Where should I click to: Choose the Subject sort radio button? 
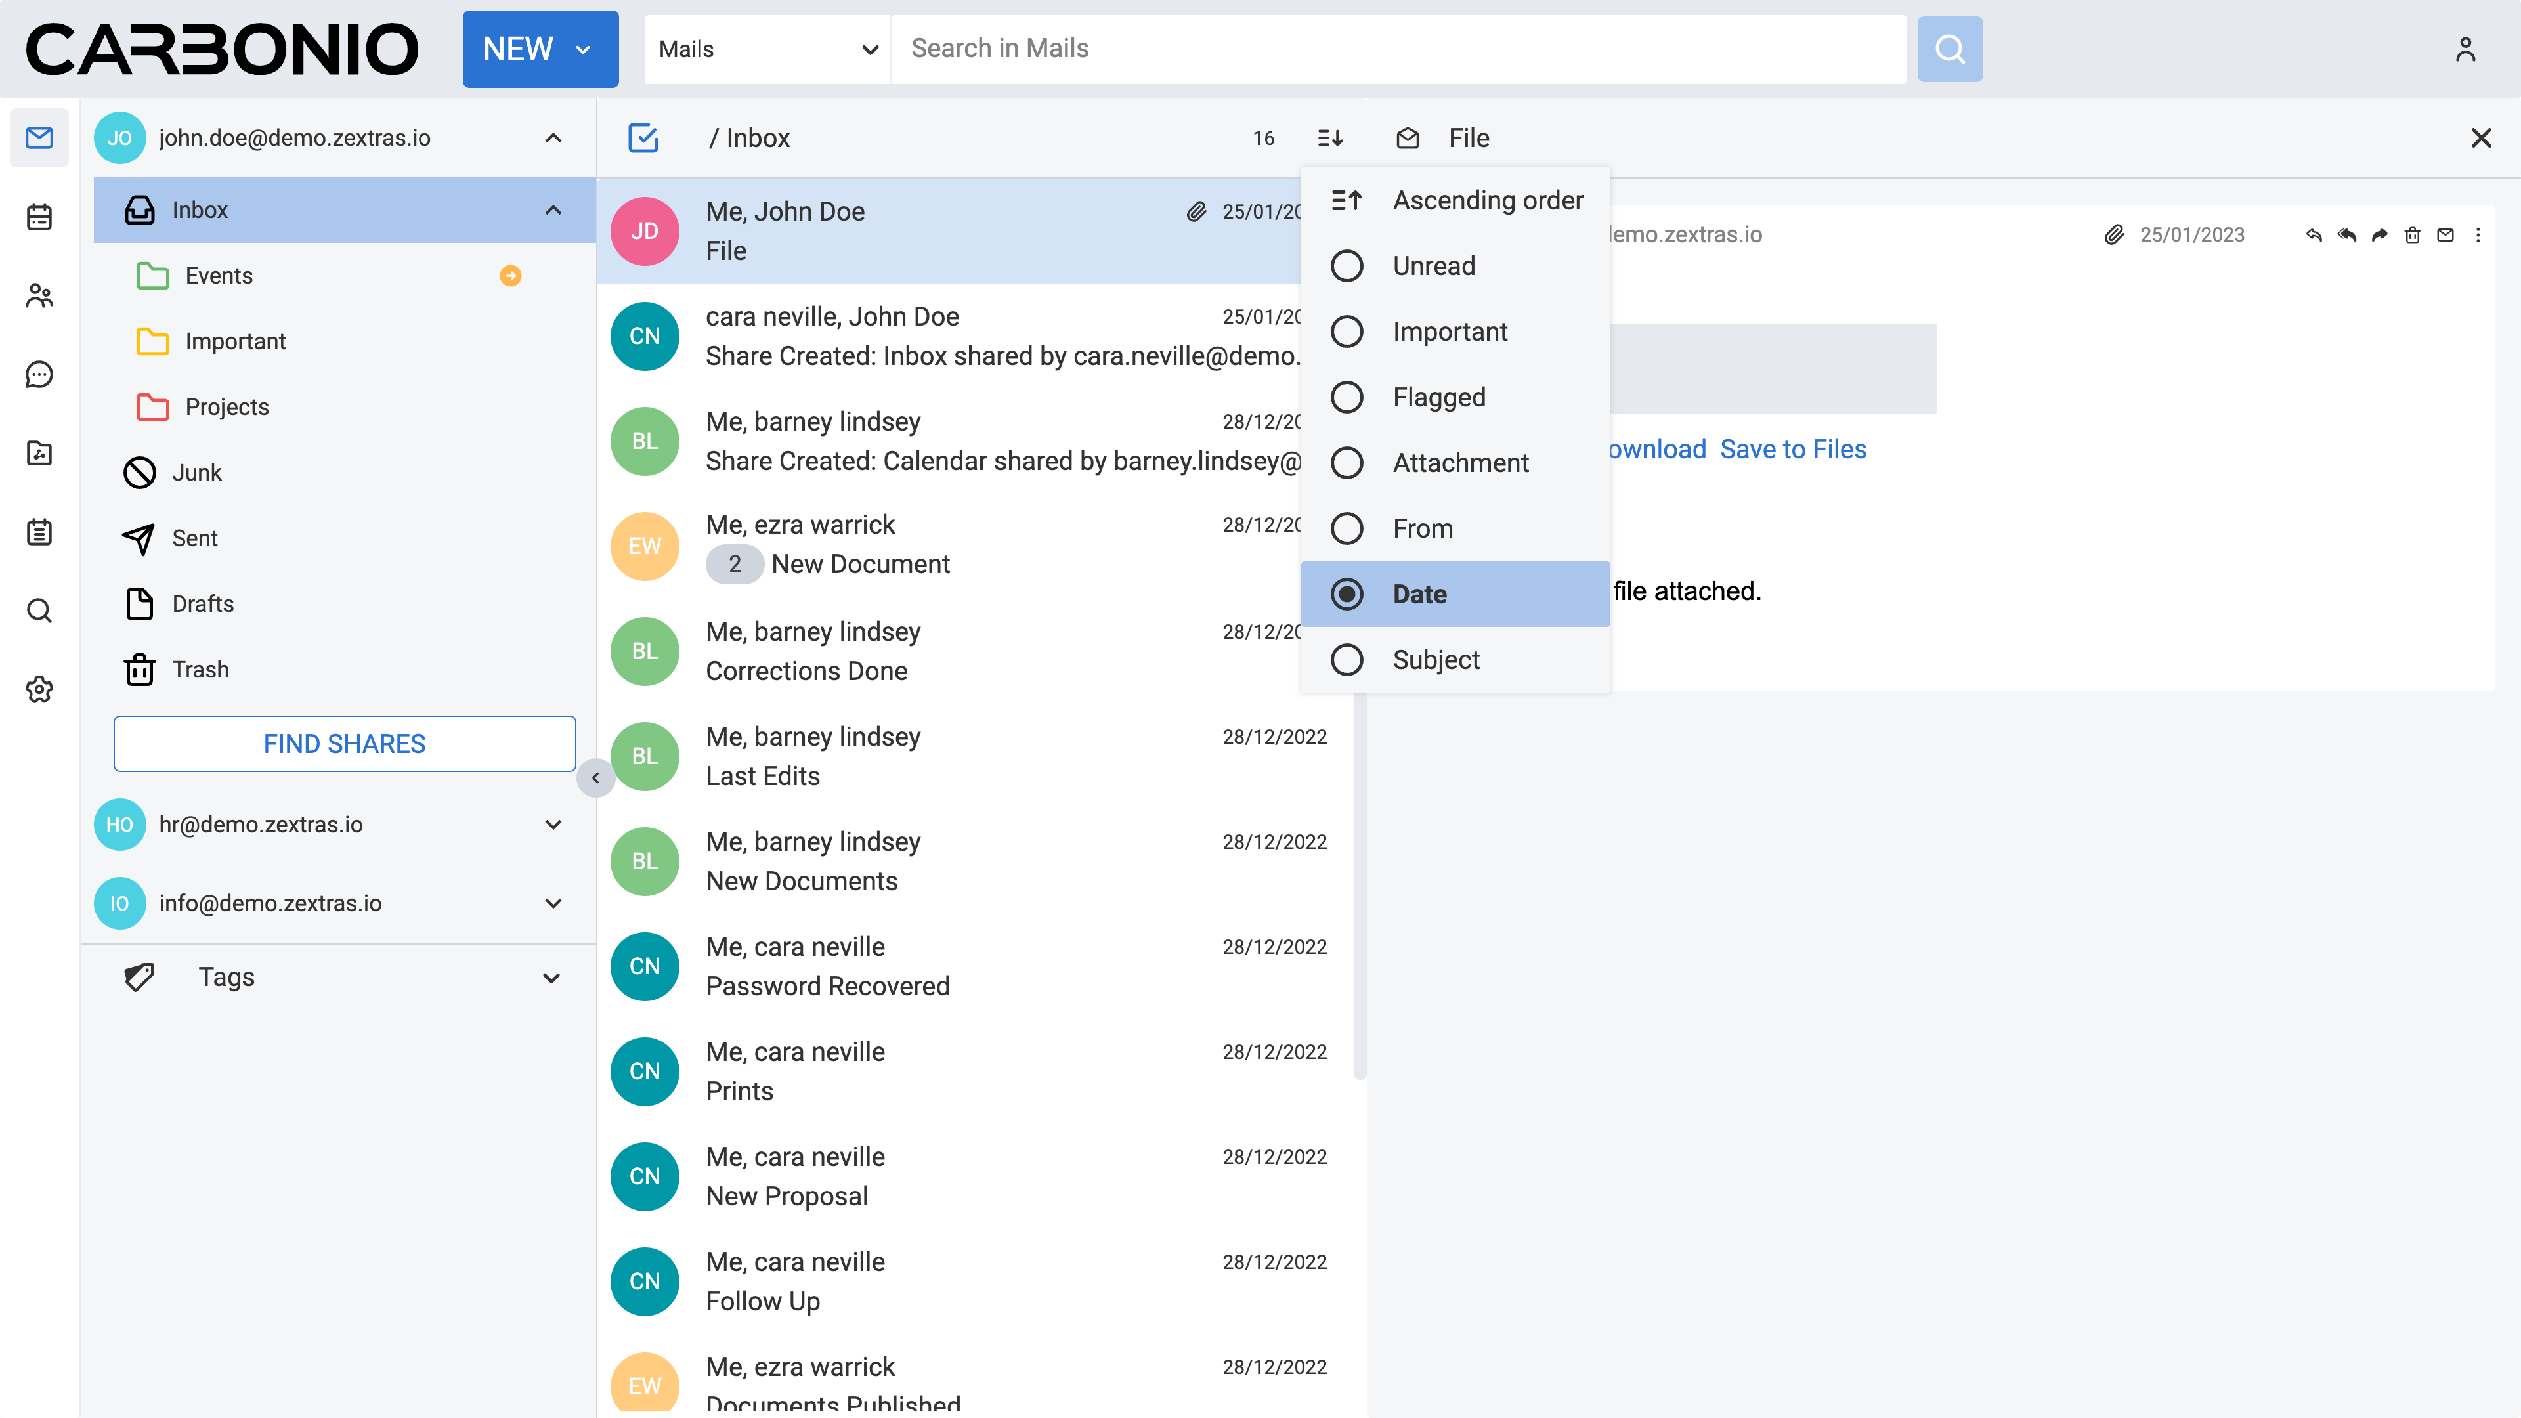(x=1347, y=660)
